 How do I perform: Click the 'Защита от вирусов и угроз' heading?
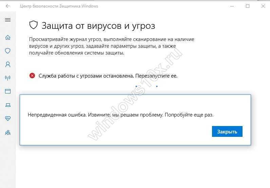[x=98, y=26]
